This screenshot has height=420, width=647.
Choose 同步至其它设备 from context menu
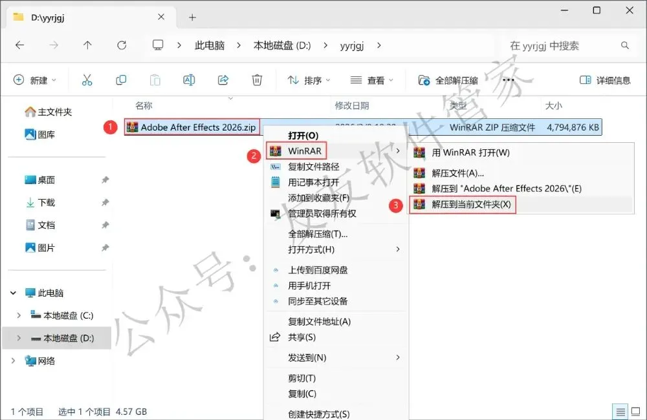(318, 301)
